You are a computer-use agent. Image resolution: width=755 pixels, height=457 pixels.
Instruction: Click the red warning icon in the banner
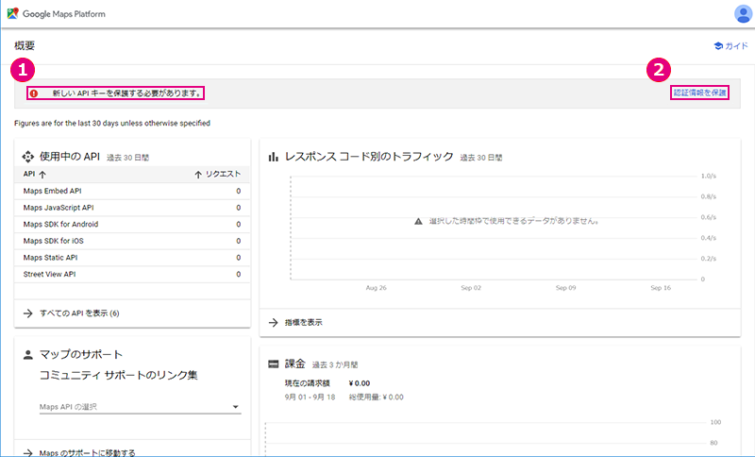tap(34, 93)
